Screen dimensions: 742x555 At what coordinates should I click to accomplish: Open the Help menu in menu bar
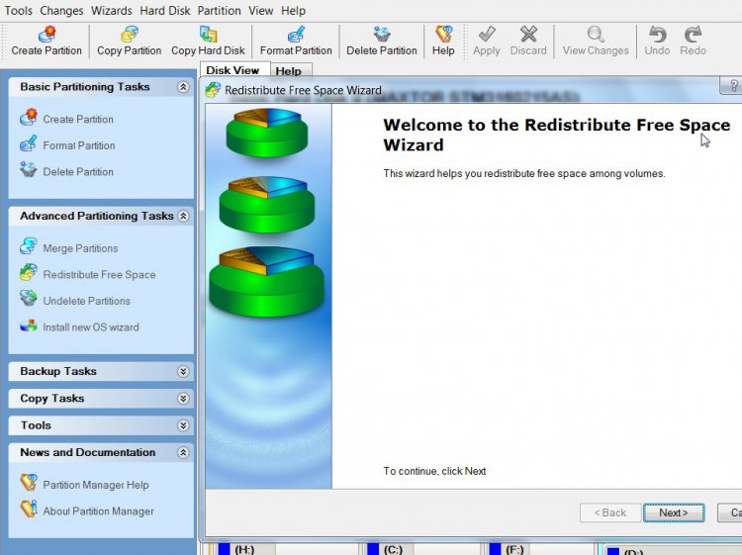click(x=294, y=11)
